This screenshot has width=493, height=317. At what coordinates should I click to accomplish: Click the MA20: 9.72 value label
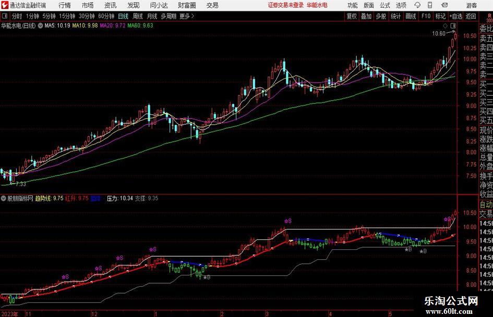(113, 26)
